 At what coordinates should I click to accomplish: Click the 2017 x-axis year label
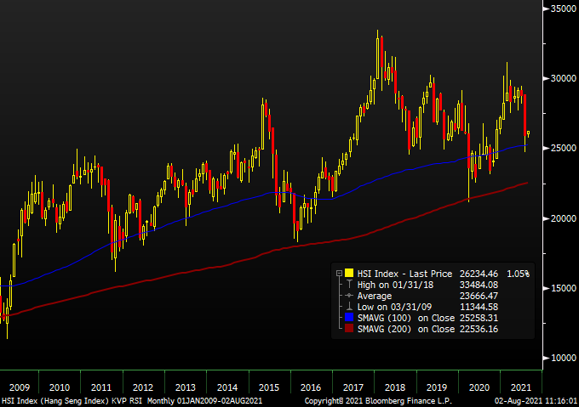353,387
